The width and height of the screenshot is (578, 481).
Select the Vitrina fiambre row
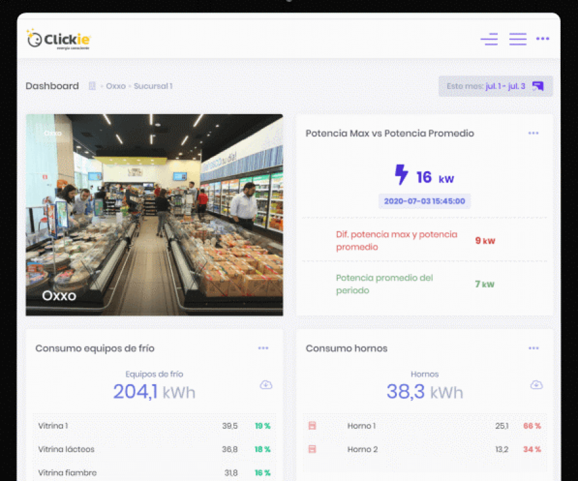[x=154, y=473]
